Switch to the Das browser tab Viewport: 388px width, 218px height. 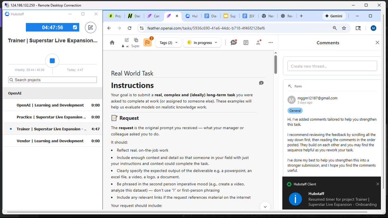pos(134,16)
